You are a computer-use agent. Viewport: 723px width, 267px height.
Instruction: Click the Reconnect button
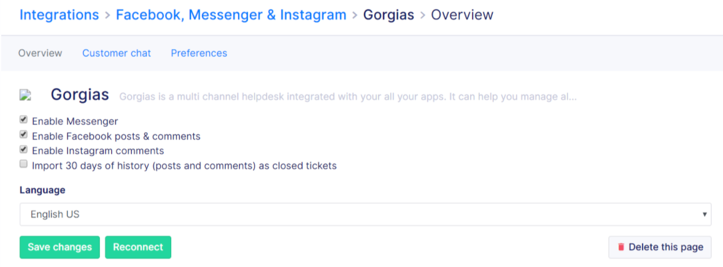point(138,247)
